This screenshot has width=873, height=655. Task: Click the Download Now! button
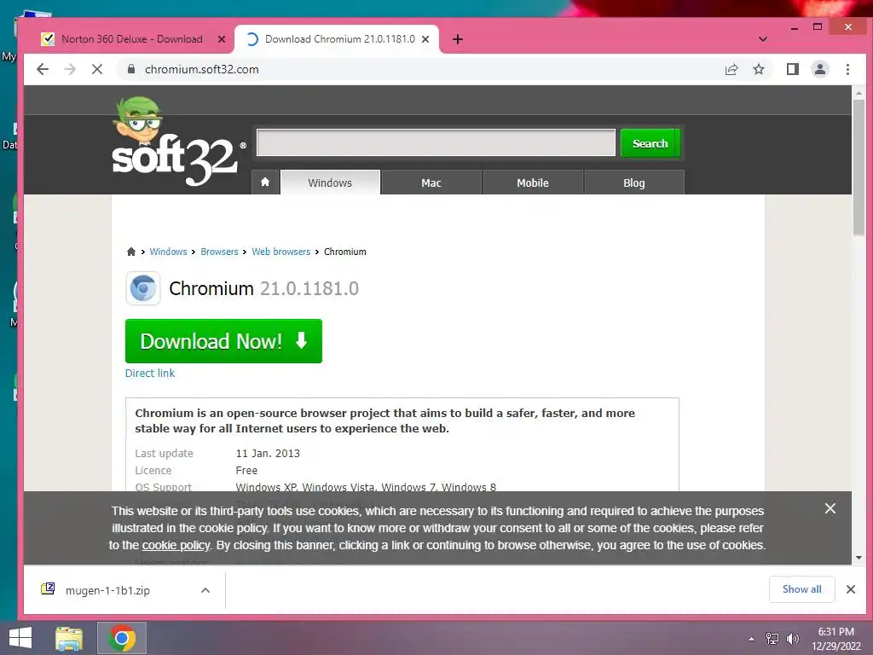point(223,341)
